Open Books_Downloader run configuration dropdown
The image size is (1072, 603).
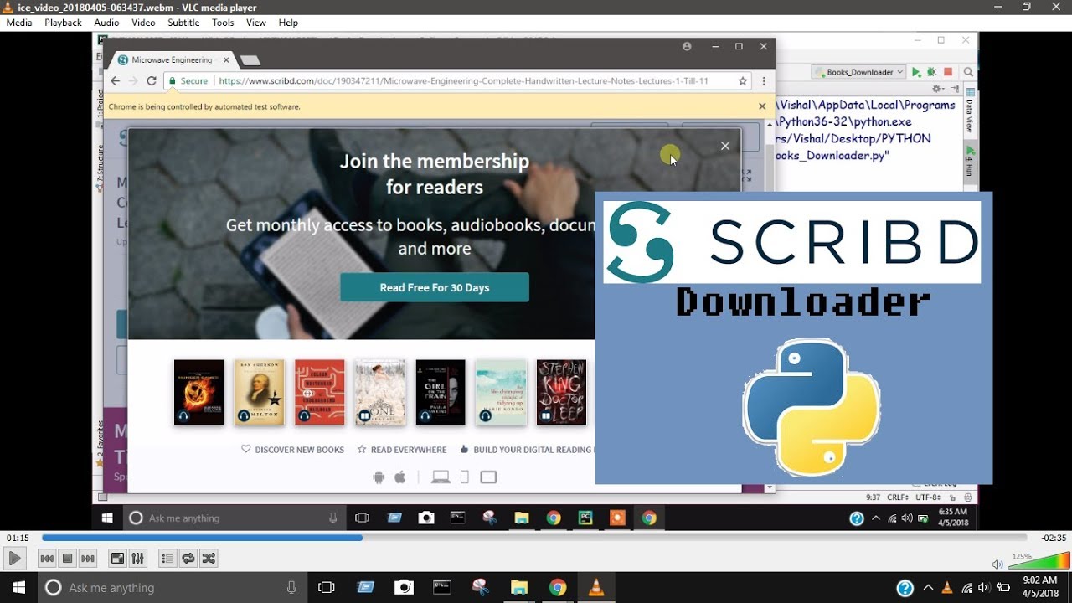coord(858,72)
